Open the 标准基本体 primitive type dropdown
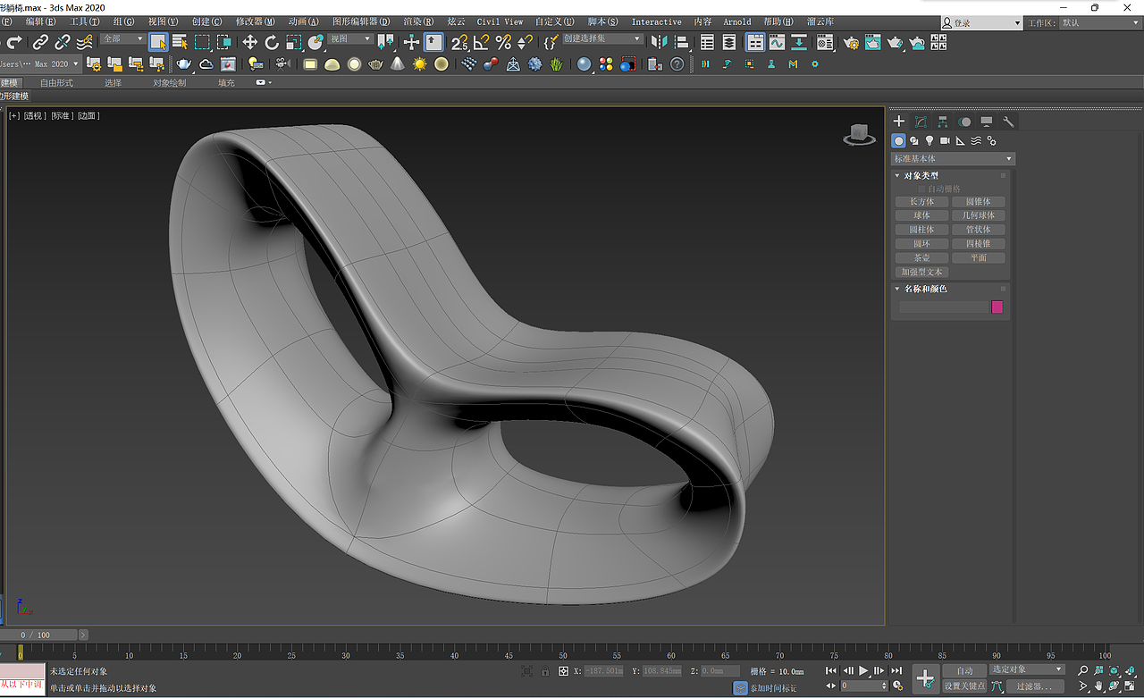This screenshot has height=698, width=1144. [954, 159]
